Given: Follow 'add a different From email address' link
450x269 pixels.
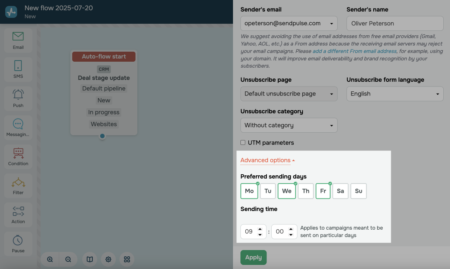Looking at the screenshot, I should point(354,51).
